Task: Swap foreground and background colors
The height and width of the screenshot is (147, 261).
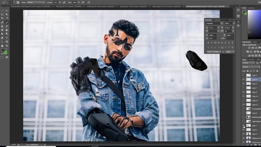Action: [x=7, y=49]
